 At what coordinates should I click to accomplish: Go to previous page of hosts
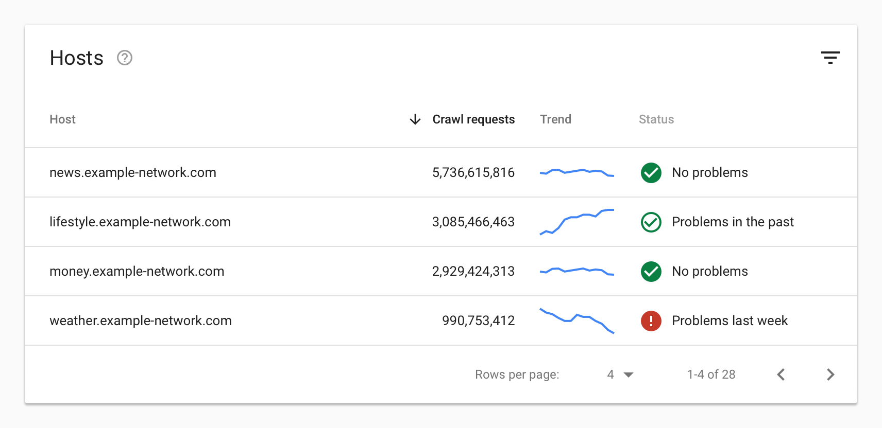781,374
